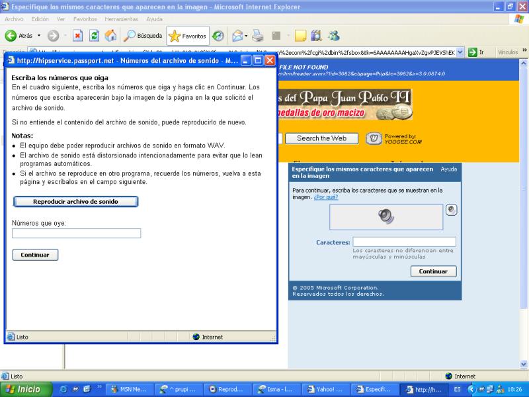The image size is (529, 397).
Task: Switch to the Yahoo! taskbar window
Action: point(326,389)
